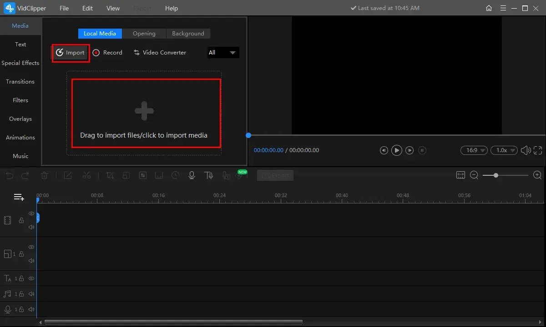
Task: Click the home icon in title bar
Action: 489,8
